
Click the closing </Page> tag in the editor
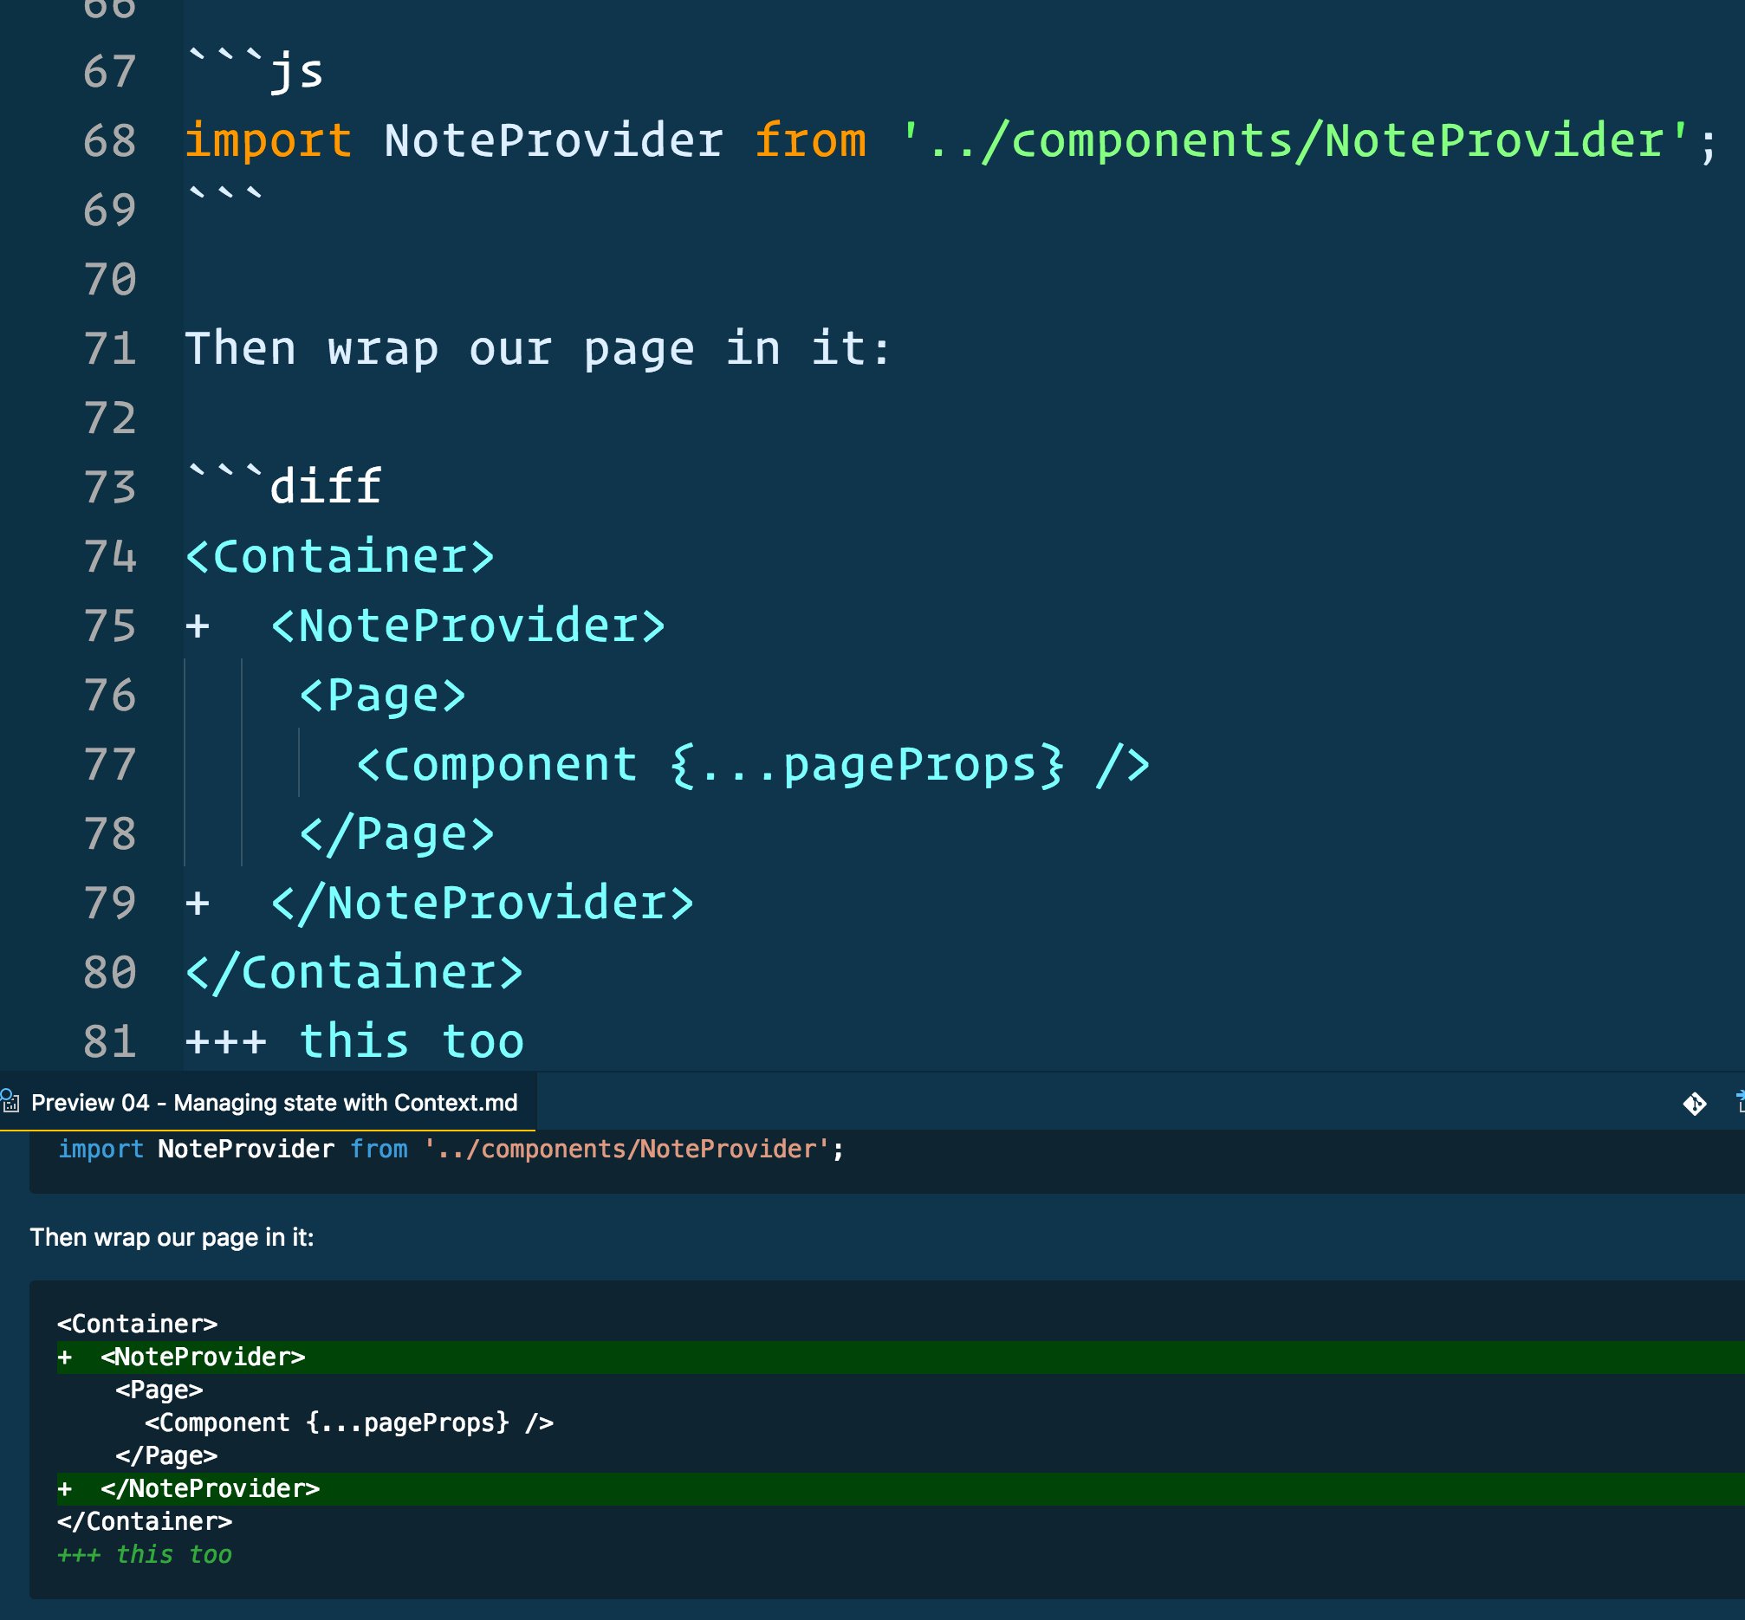pyautogui.click(x=397, y=833)
